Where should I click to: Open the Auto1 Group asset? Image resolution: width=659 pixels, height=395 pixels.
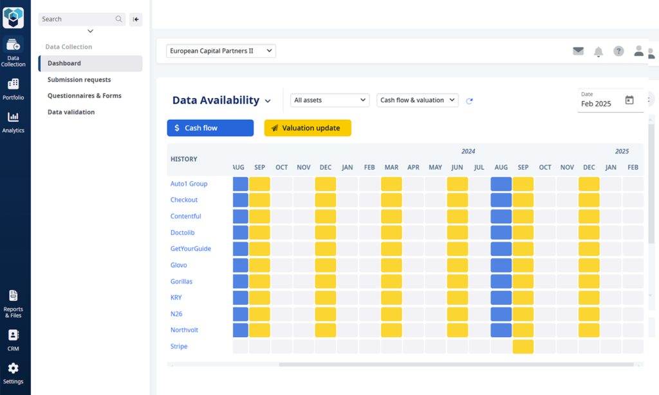tap(189, 184)
